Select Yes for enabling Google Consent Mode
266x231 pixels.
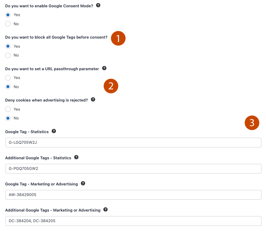tap(8, 15)
